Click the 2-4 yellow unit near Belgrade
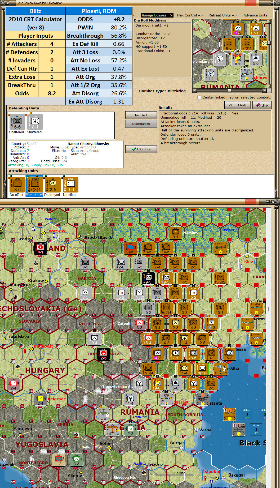The image size is (280, 488). (x=40, y=399)
